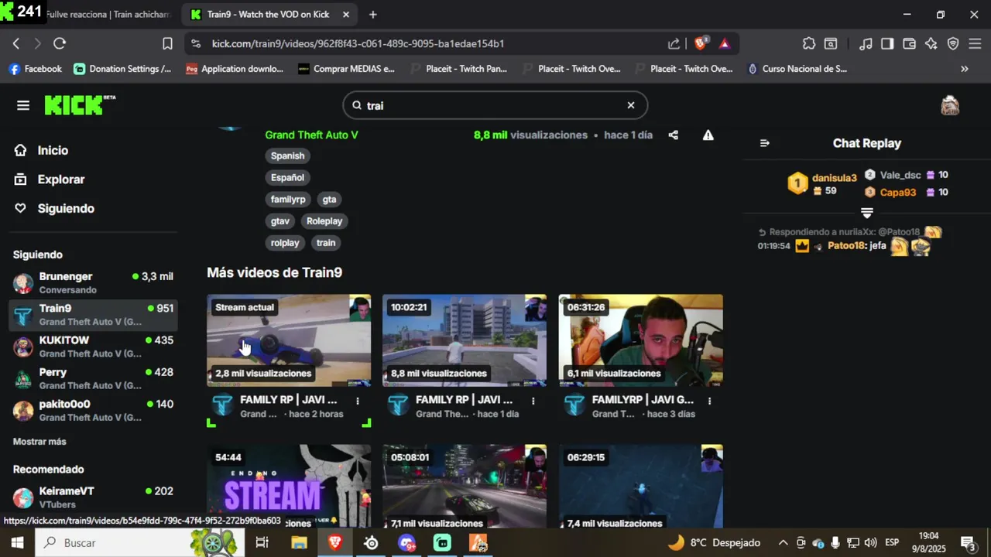
Task: Open the Kick hamburger menu
Action: [23, 105]
